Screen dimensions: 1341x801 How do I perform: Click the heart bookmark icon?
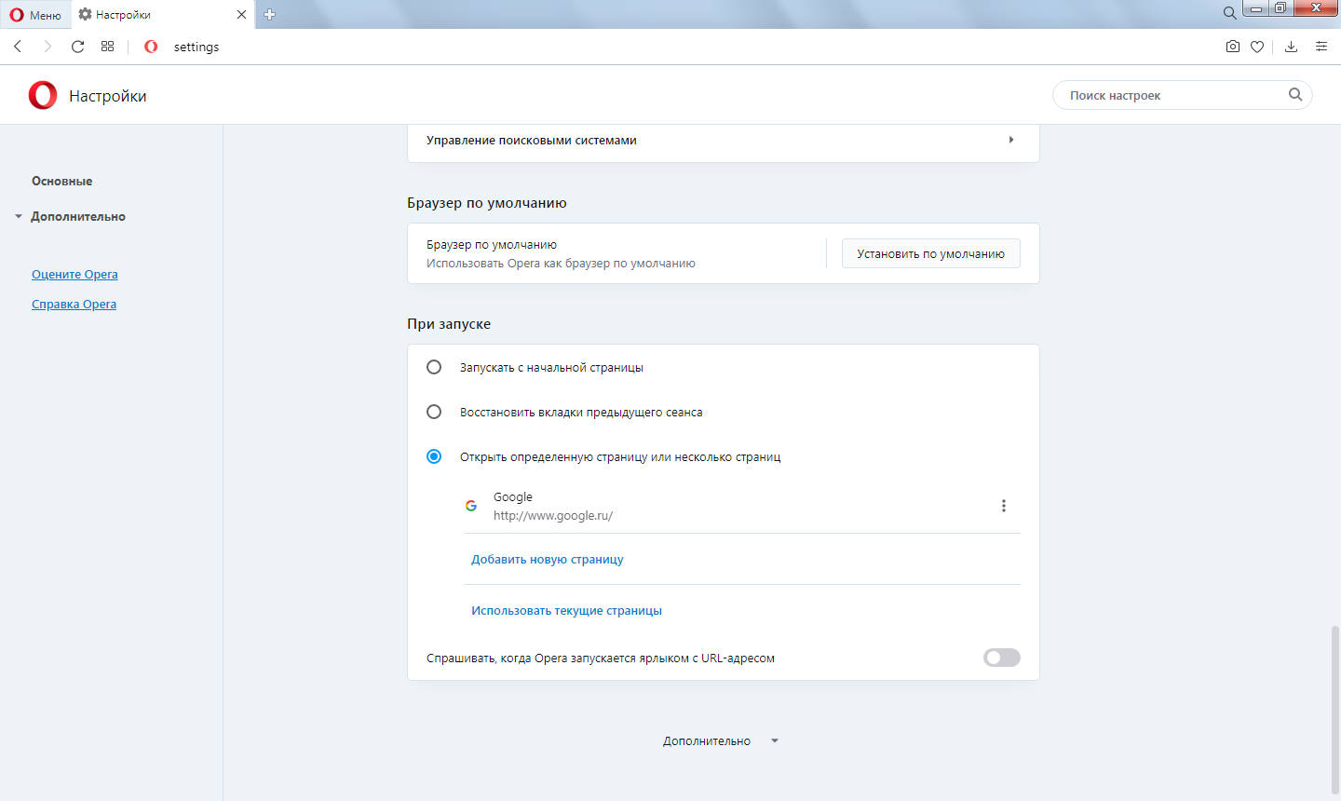tap(1257, 47)
